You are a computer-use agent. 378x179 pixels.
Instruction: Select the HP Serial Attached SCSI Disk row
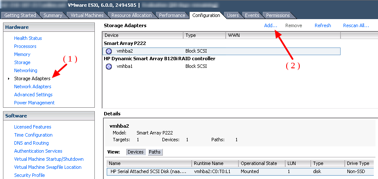pos(149,172)
